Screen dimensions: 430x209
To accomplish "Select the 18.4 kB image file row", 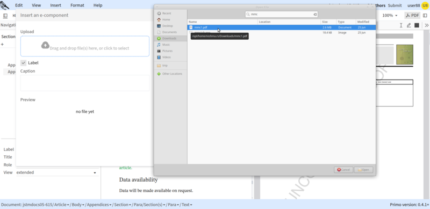I will [281, 33].
